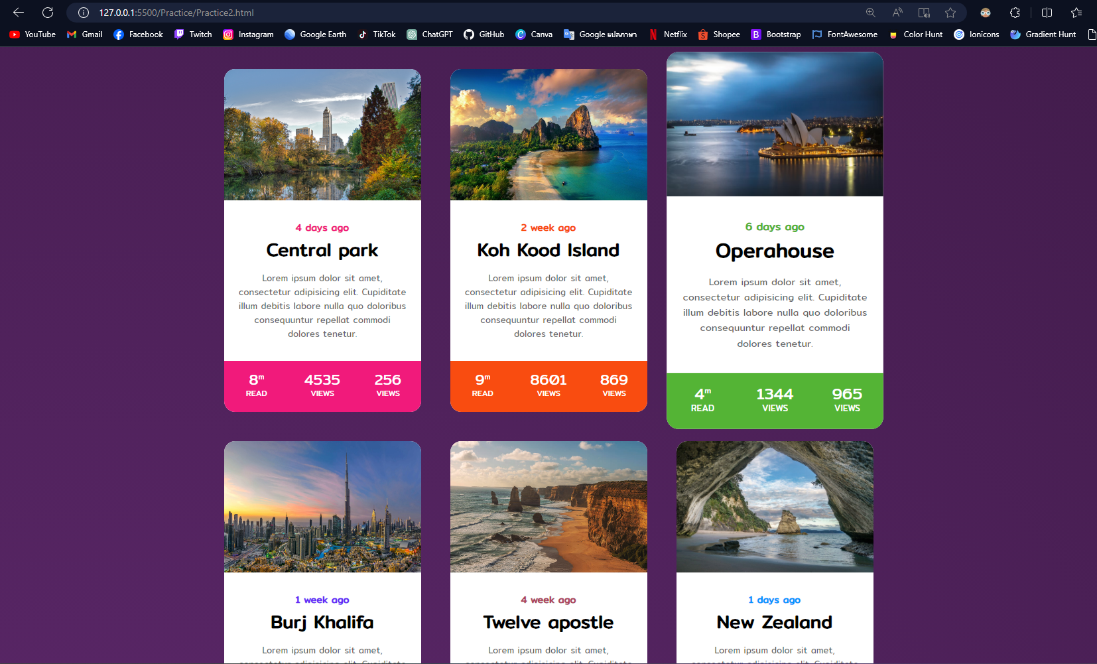Screen dimensions: 1097x664
Task: Click the Central park card image
Action: pyautogui.click(x=322, y=135)
